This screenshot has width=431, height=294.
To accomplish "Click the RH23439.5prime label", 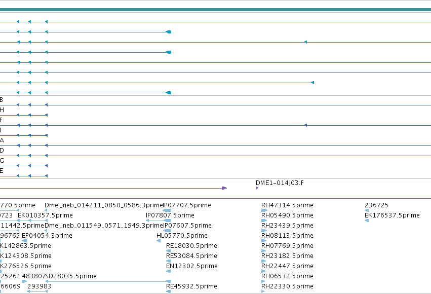I will [x=287, y=225].
